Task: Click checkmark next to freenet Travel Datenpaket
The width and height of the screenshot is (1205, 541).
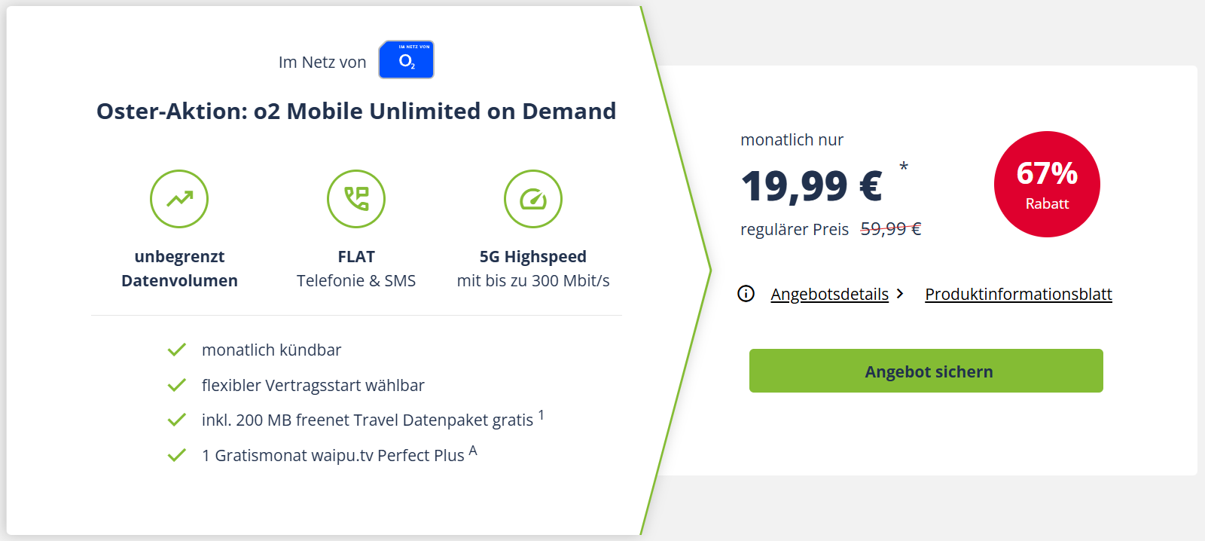Action: click(x=177, y=420)
